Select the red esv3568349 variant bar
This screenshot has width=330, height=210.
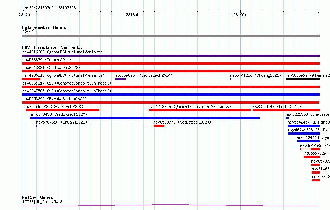click(x=286, y=110)
